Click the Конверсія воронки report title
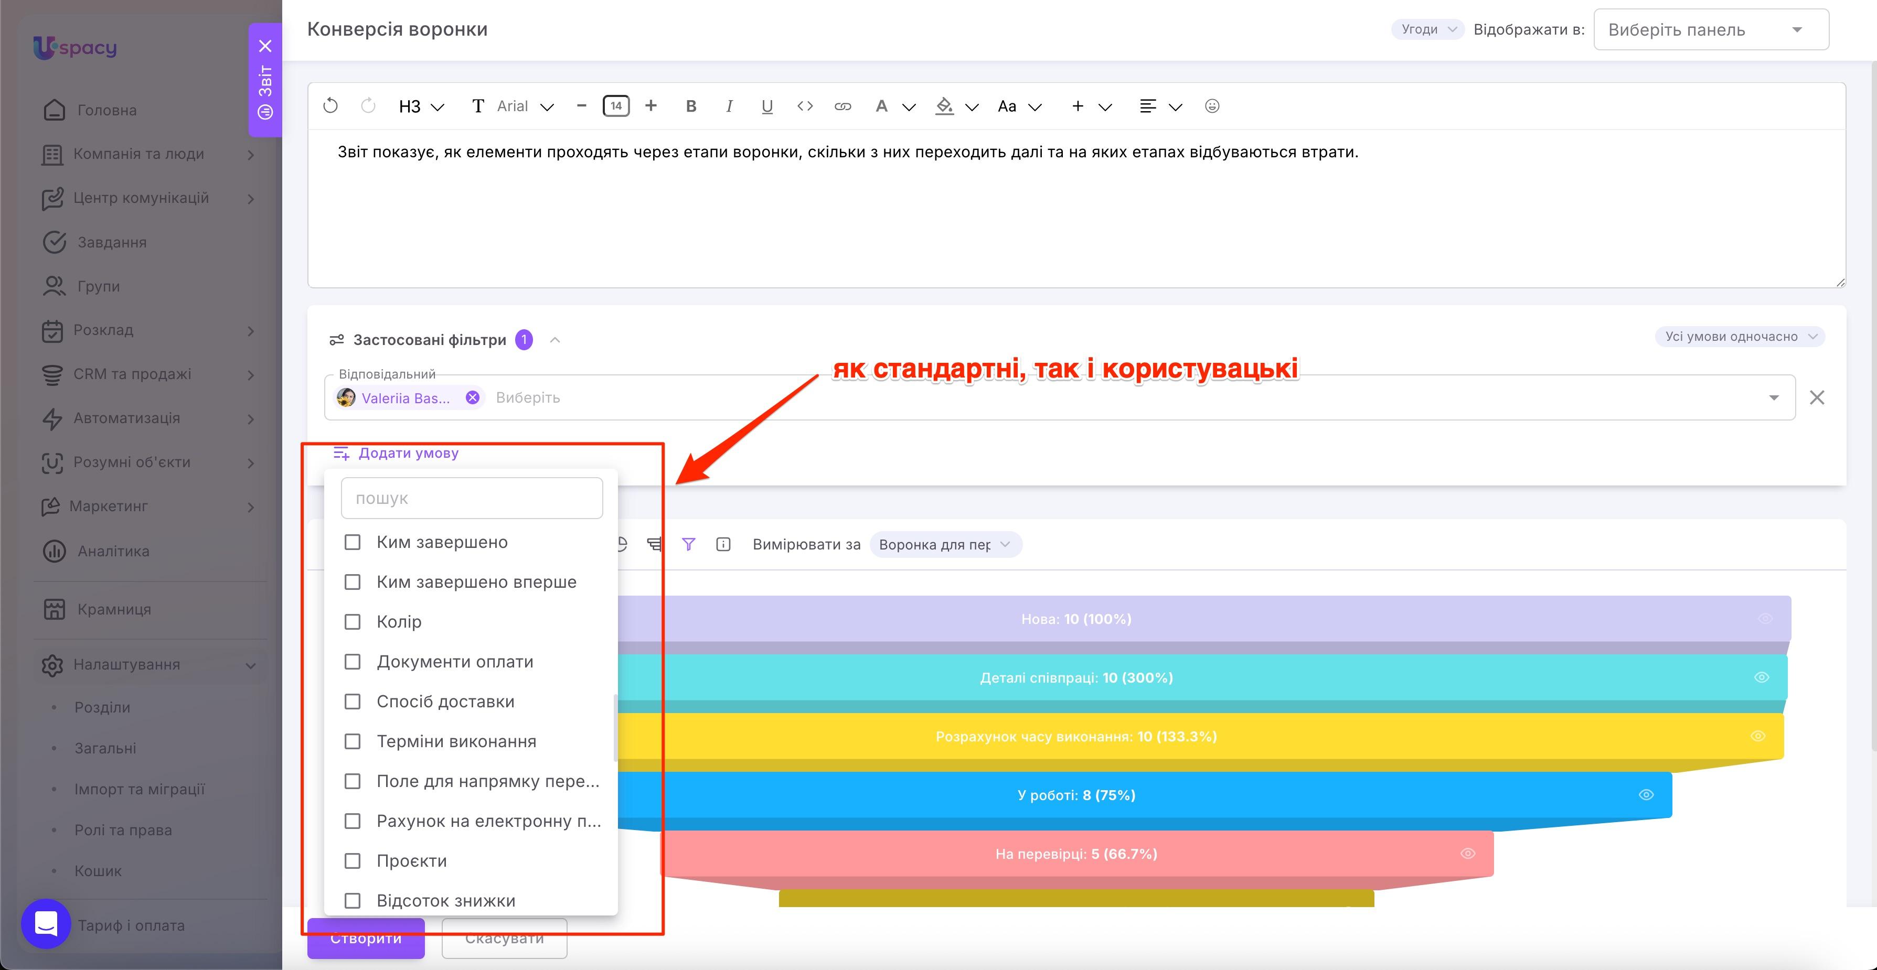 click(397, 29)
